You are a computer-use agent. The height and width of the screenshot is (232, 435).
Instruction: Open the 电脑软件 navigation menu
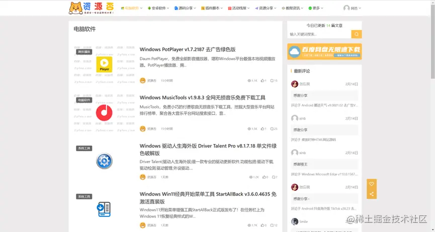tap(131, 8)
